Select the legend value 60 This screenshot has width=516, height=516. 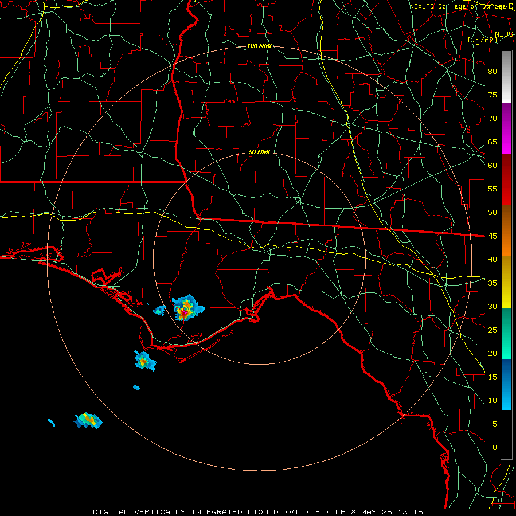492,166
